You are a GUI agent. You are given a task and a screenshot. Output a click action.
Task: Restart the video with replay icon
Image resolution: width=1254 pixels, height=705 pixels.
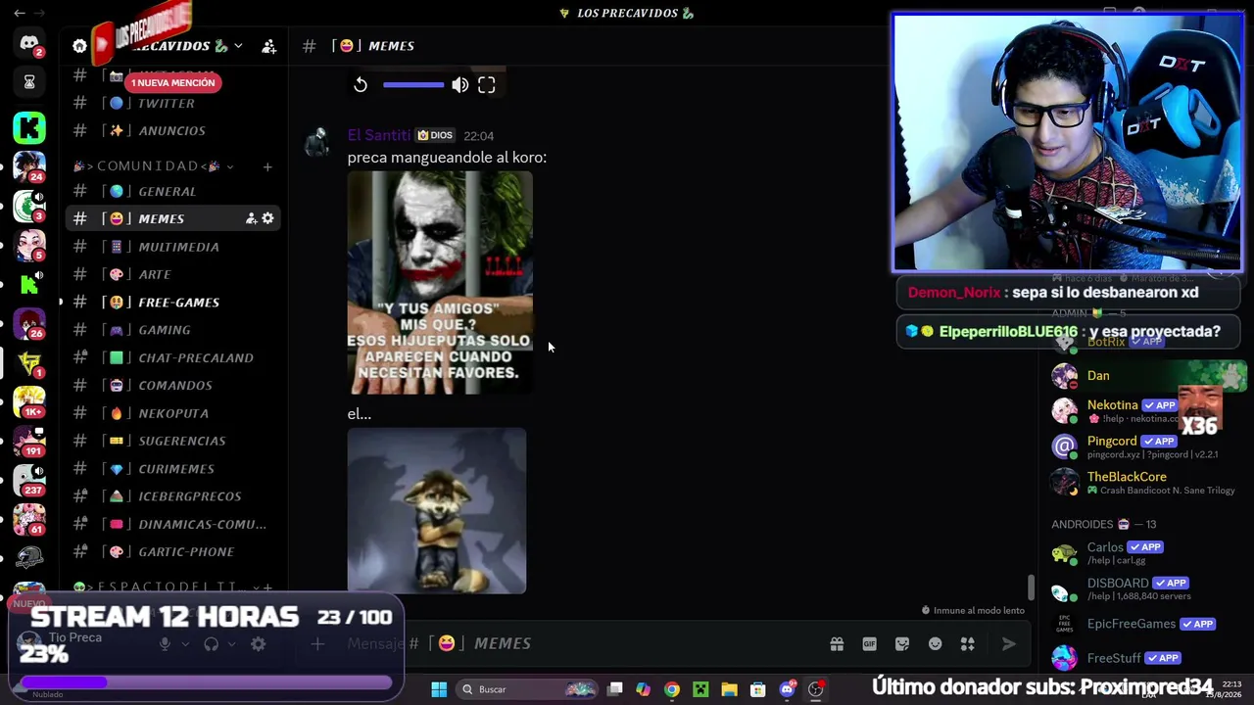point(361,85)
